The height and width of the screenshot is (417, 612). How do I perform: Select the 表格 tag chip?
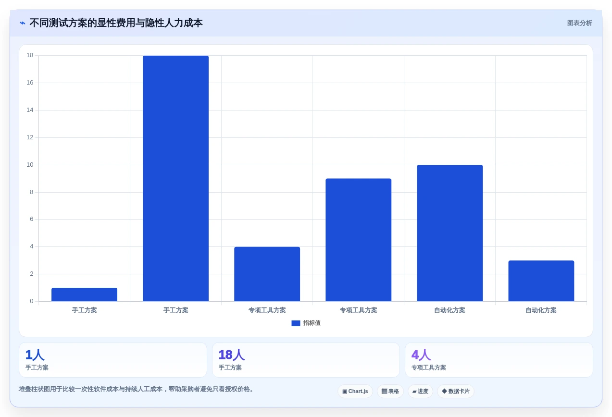390,392
